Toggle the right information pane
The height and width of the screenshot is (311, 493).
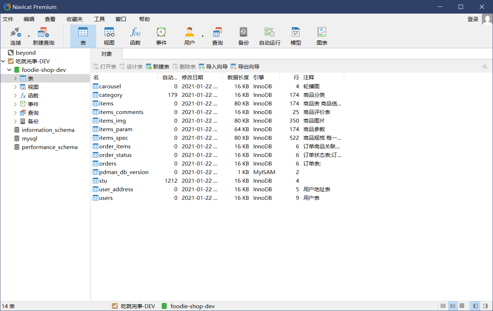click(x=485, y=306)
